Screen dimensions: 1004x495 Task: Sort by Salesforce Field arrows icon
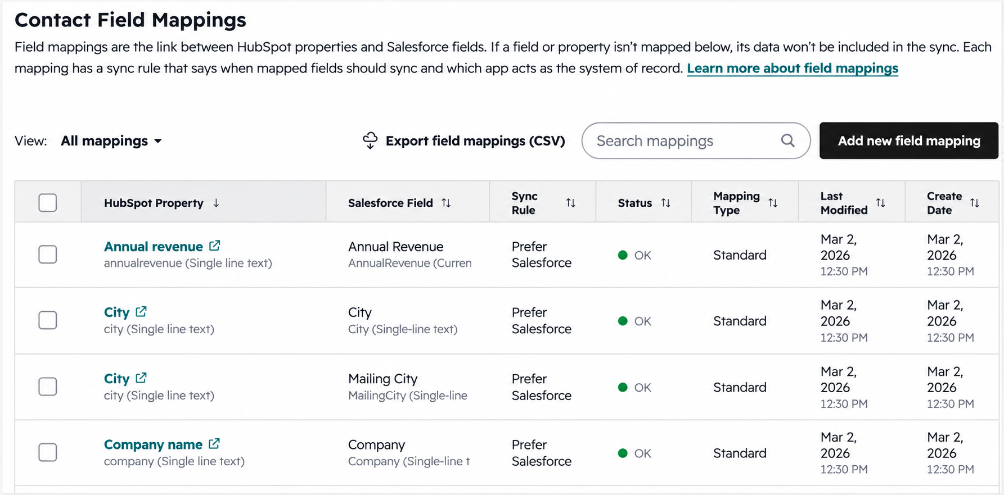[x=446, y=203]
